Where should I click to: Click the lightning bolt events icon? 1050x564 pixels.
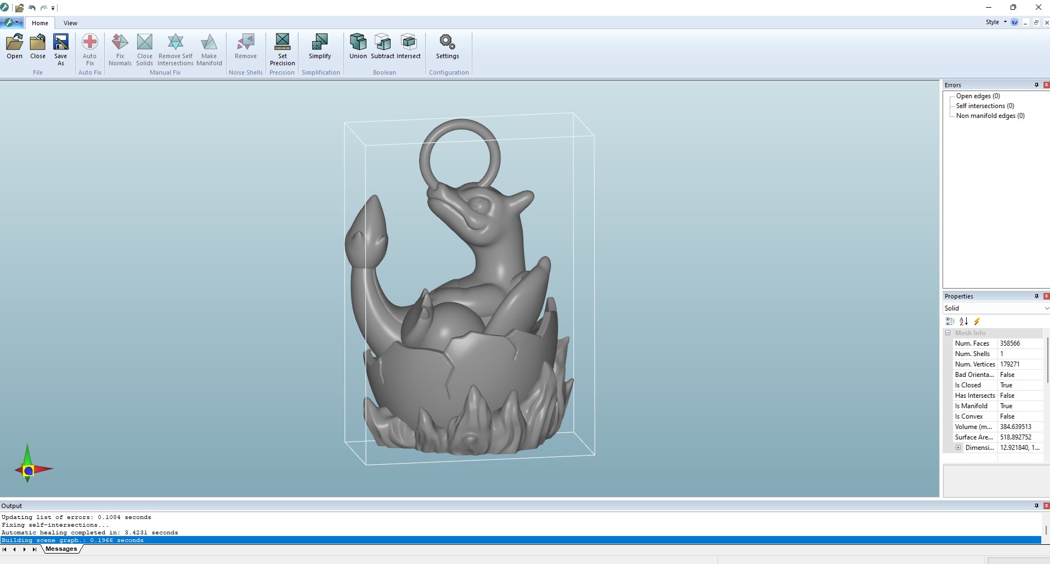coord(976,322)
